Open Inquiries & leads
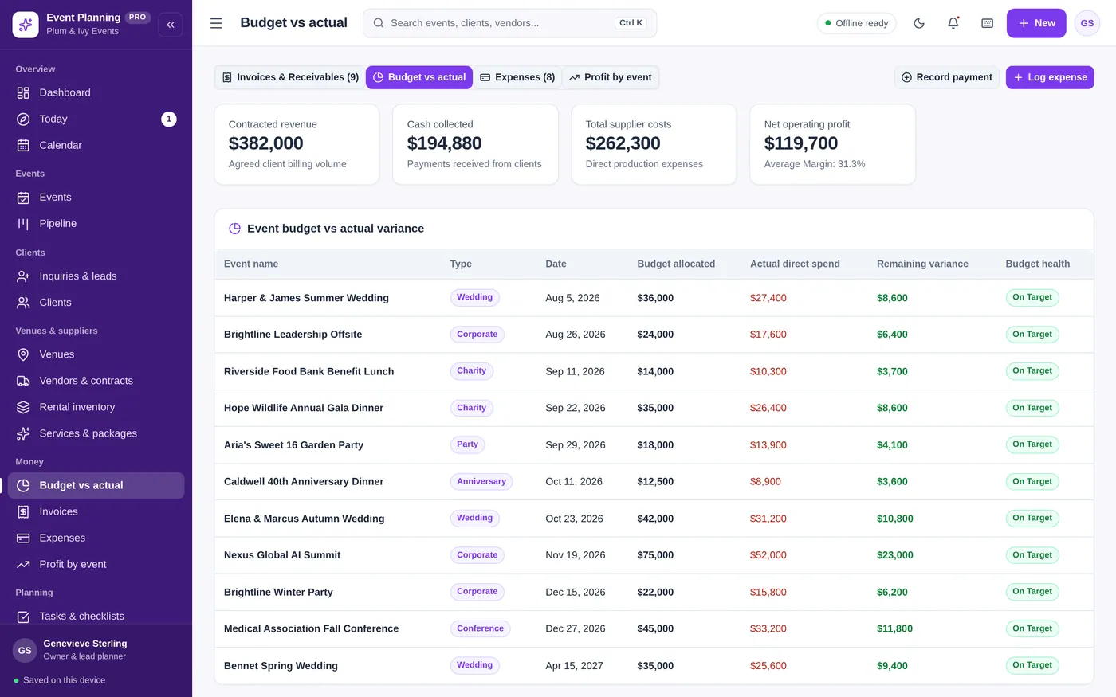Screen dimensions: 1116x697 point(96,276)
